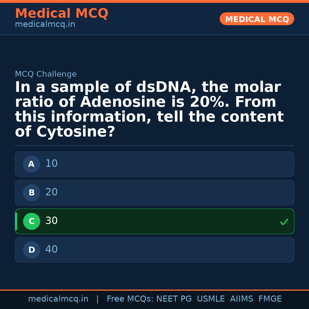Open medicalmcq.in link in footer
Screen dimensions: 309x309
coord(58,299)
